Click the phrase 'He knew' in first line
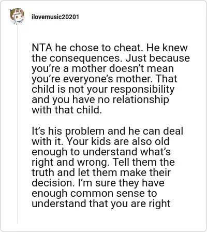 [x=167, y=48]
